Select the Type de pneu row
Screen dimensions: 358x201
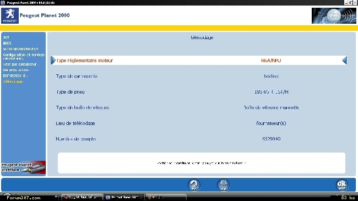pyautogui.click(x=199, y=92)
